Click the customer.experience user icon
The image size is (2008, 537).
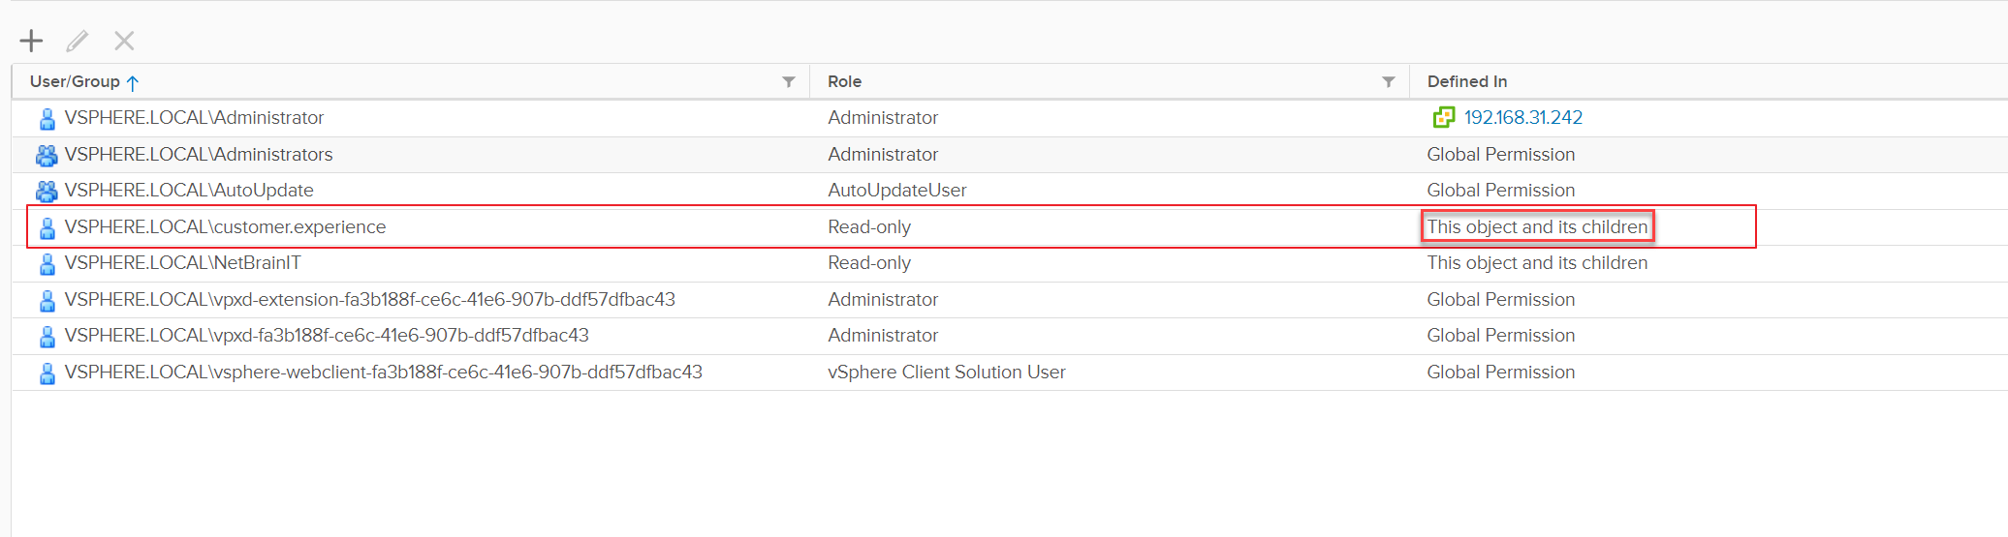pyautogui.click(x=47, y=228)
